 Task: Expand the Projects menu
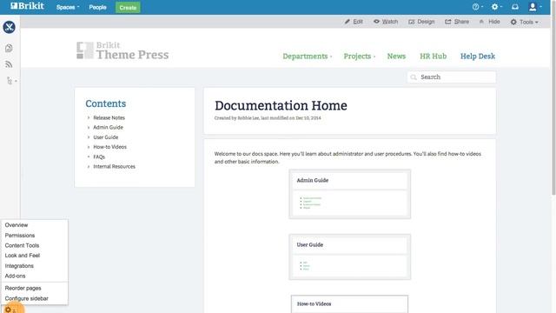[x=359, y=56]
